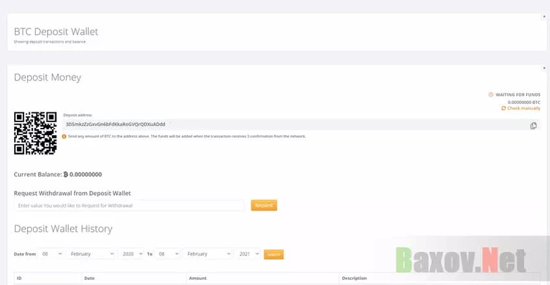Copy the deposit address with the copy icon

(533, 125)
